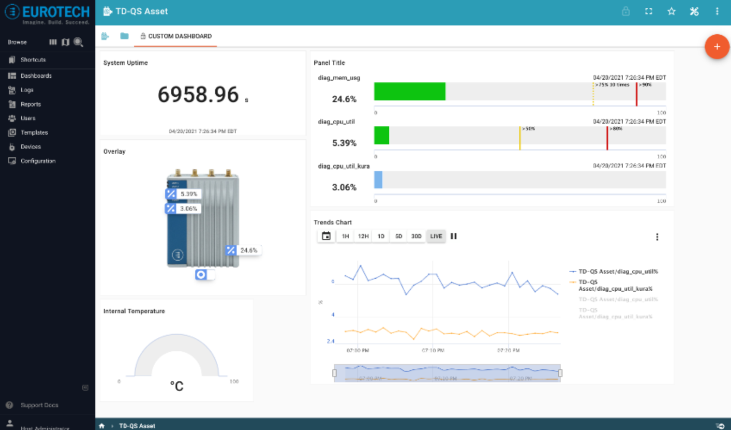Select the Dashboards icon in the sidebar
The height and width of the screenshot is (430, 731).
point(12,75)
